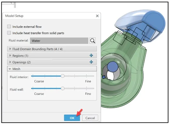This screenshot has width=169, height=124.
Task: Add a new opening with plus icon
Action: (91, 62)
